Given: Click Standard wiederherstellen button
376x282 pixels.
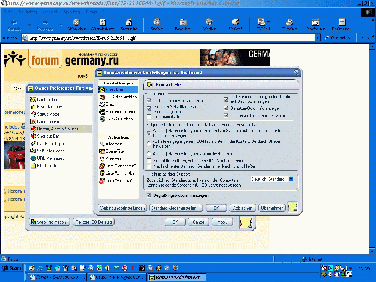Looking at the screenshot, I should pyautogui.click(x=176, y=208).
